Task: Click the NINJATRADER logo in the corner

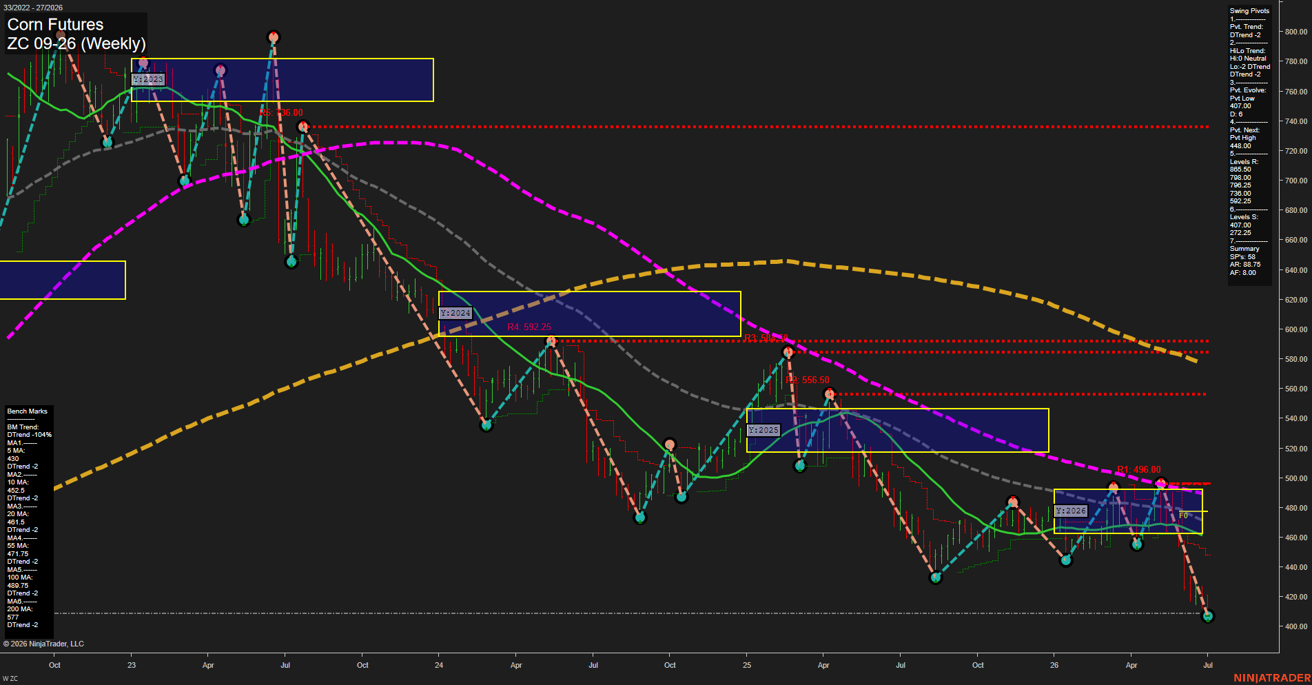Action: (x=1272, y=678)
